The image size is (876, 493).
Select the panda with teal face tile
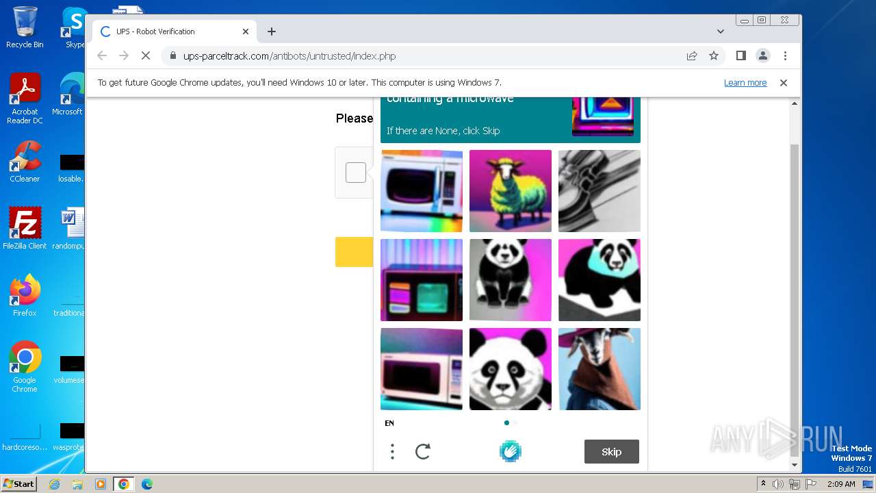coord(600,280)
